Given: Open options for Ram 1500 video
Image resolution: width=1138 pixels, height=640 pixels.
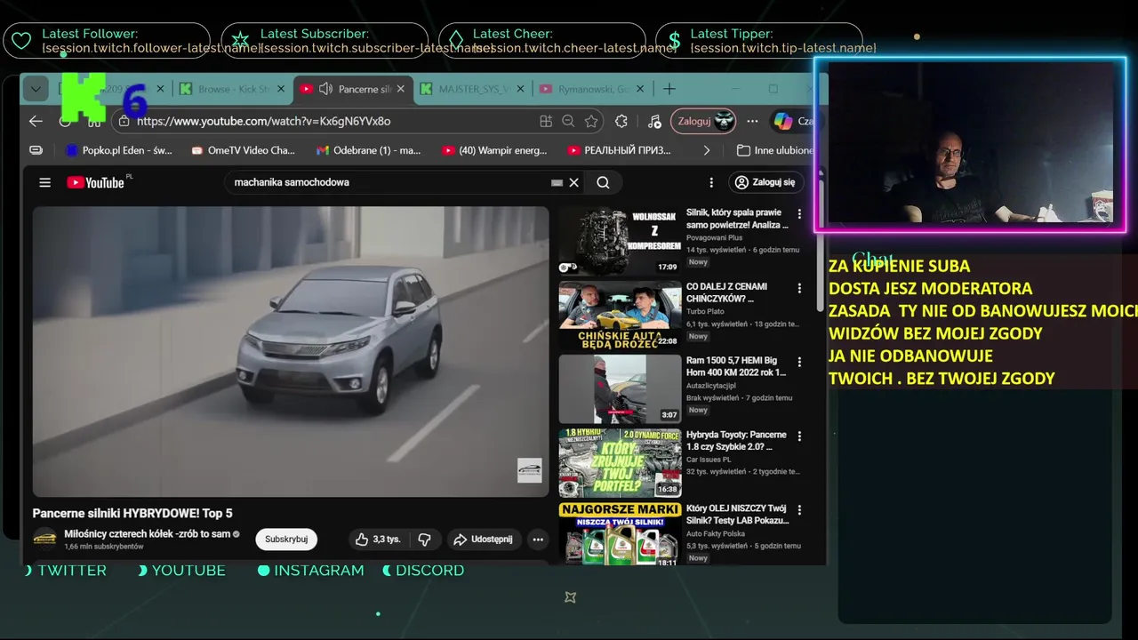Looking at the screenshot, I should [799, 362].
